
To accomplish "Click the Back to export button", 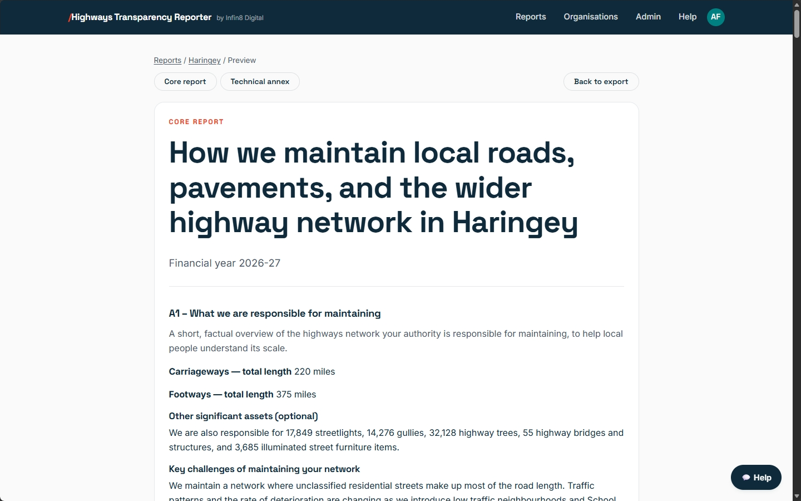I will (601, 81).
